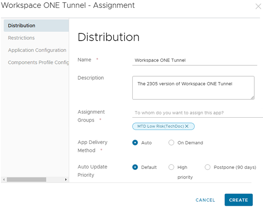Click the Workspace ONE Tunnel - Assignment title
Image resolution: width=263 pixels, height=207 pixels.
pyautogui.click(x=68, y=5)
